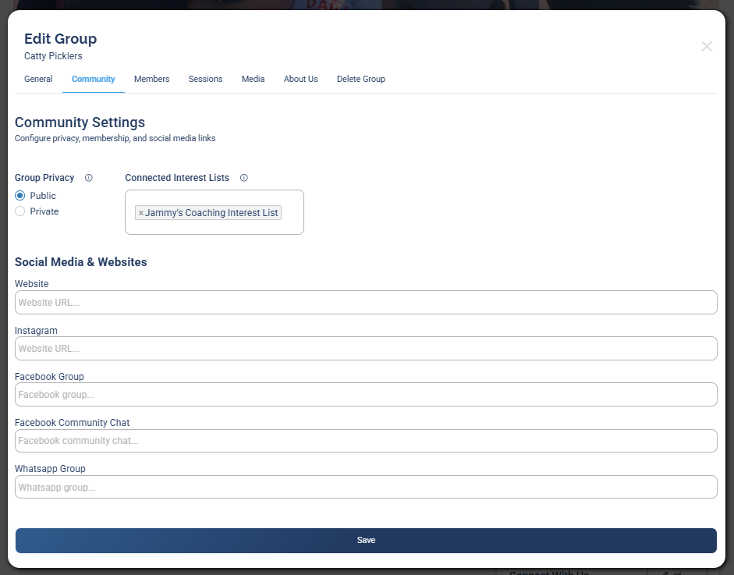Go to the Members tab
The height and width of the screenshot is (575, 734).
(x=151, y=79)
